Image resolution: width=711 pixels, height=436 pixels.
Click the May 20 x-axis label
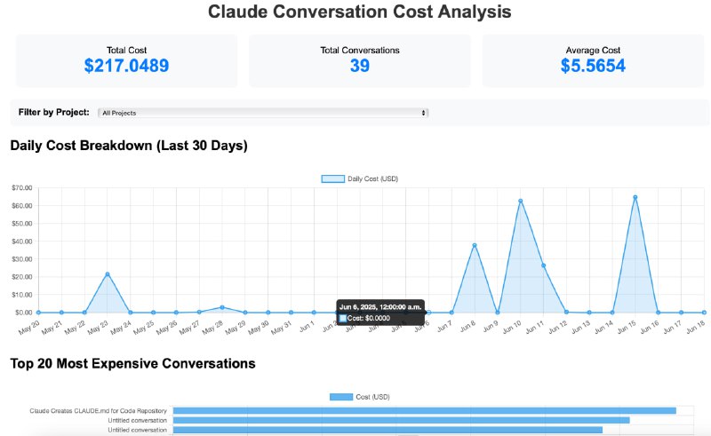point(29,328)
